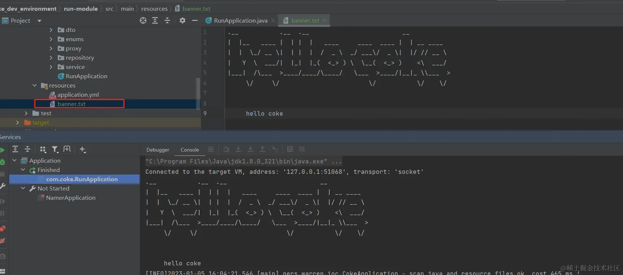Viewport: 623px width, 275px height.
Task: Click the java.exe command line in console
Action: [243, 161]
